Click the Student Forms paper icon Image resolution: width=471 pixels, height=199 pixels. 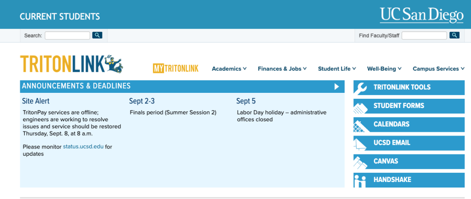pyautogui.click(x=361, y=106)
